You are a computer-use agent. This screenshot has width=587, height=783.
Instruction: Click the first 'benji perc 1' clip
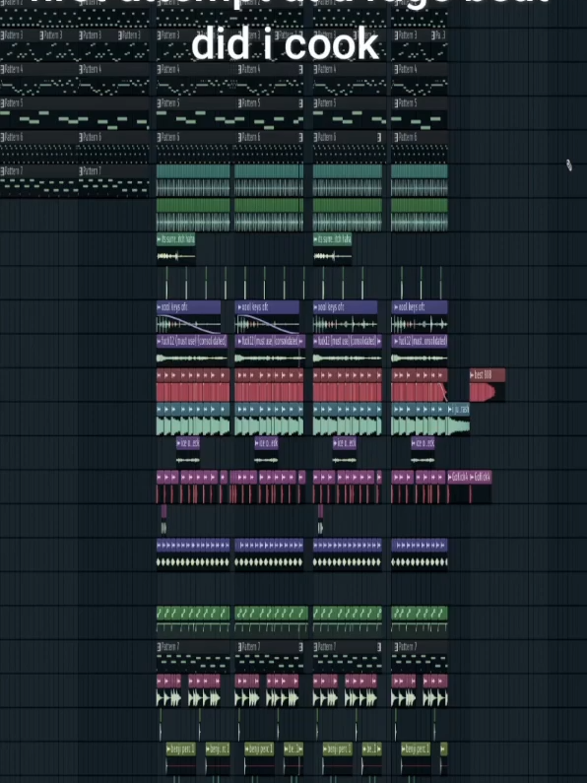coord(180,759)
